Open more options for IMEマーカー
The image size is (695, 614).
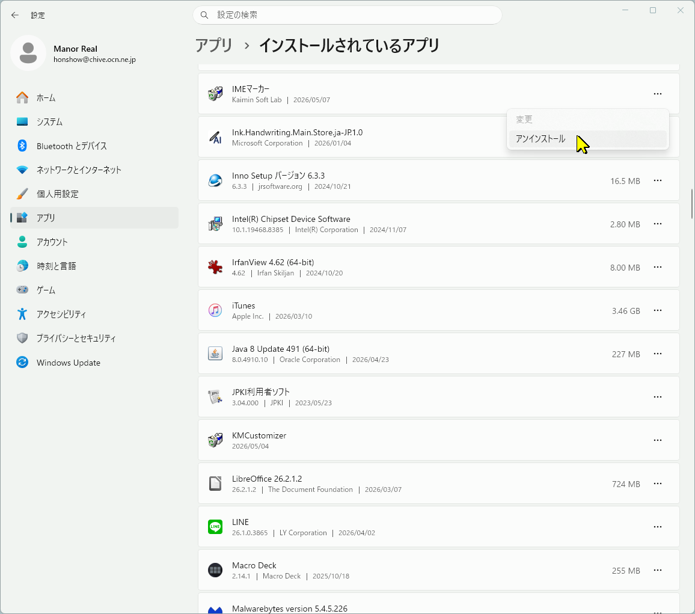pos(658,94)
